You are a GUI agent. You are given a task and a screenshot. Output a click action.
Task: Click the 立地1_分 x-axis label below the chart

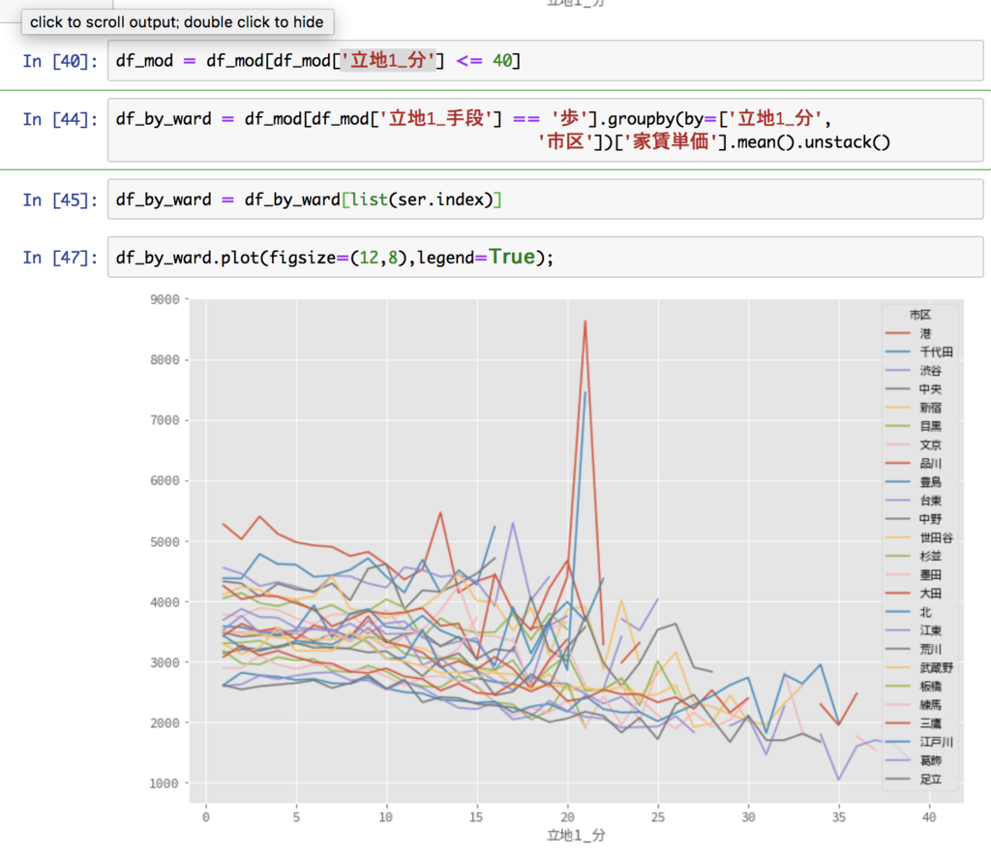pos(576,836)
